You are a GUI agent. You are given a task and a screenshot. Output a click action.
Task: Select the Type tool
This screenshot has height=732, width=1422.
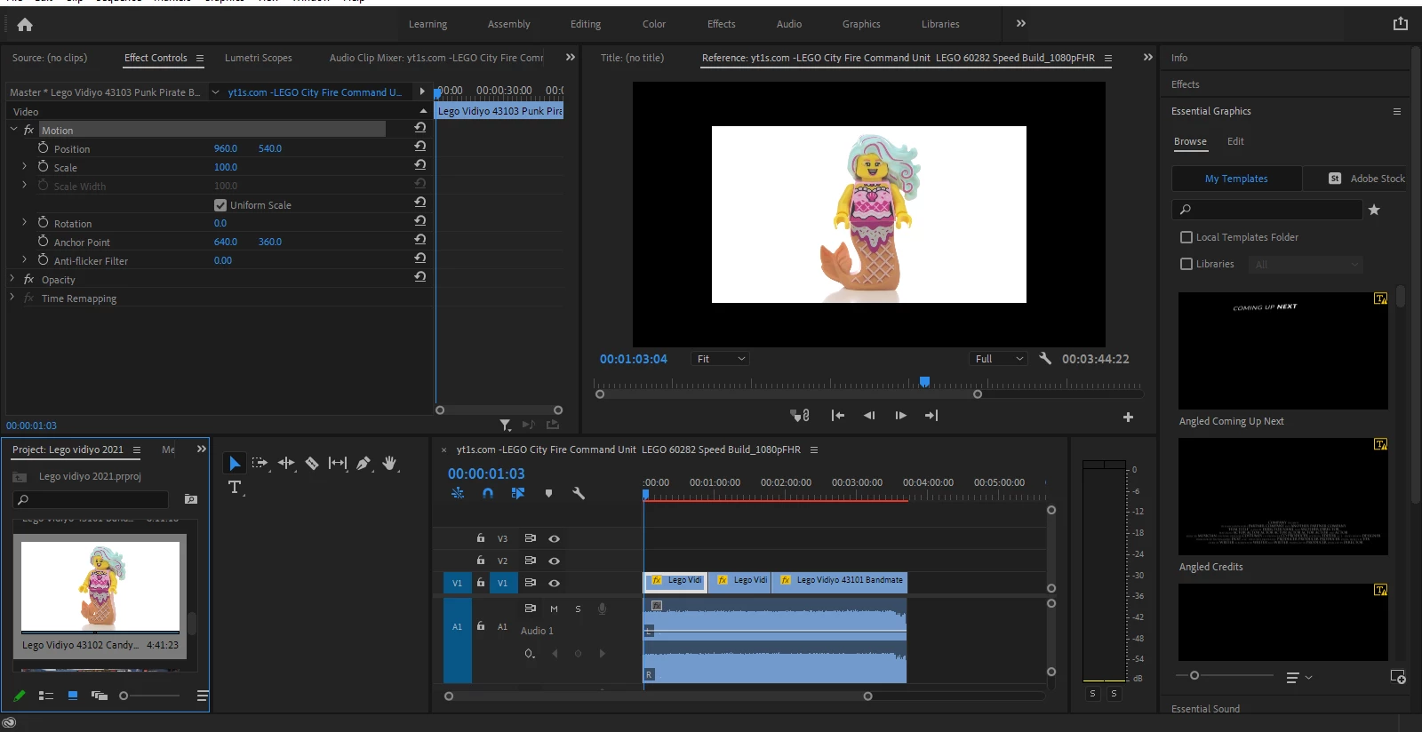(x=235, y=487)
